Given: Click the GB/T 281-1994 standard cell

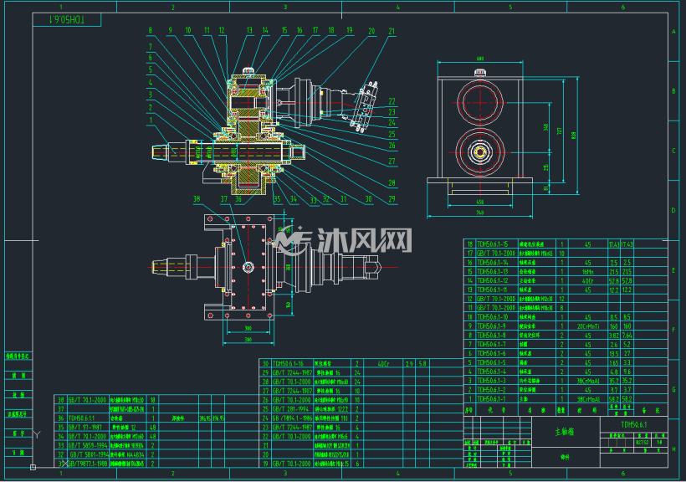Looking at the screenshot, I should [291, 409].
